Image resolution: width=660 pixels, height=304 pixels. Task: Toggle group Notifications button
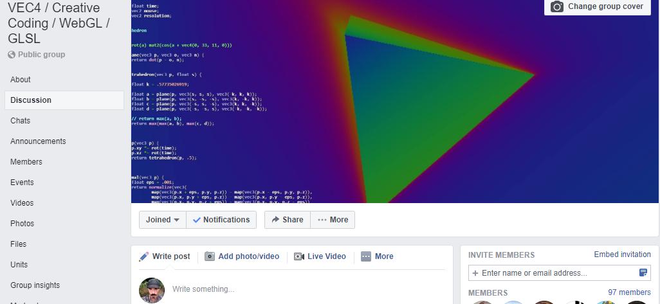coord(221,220)
